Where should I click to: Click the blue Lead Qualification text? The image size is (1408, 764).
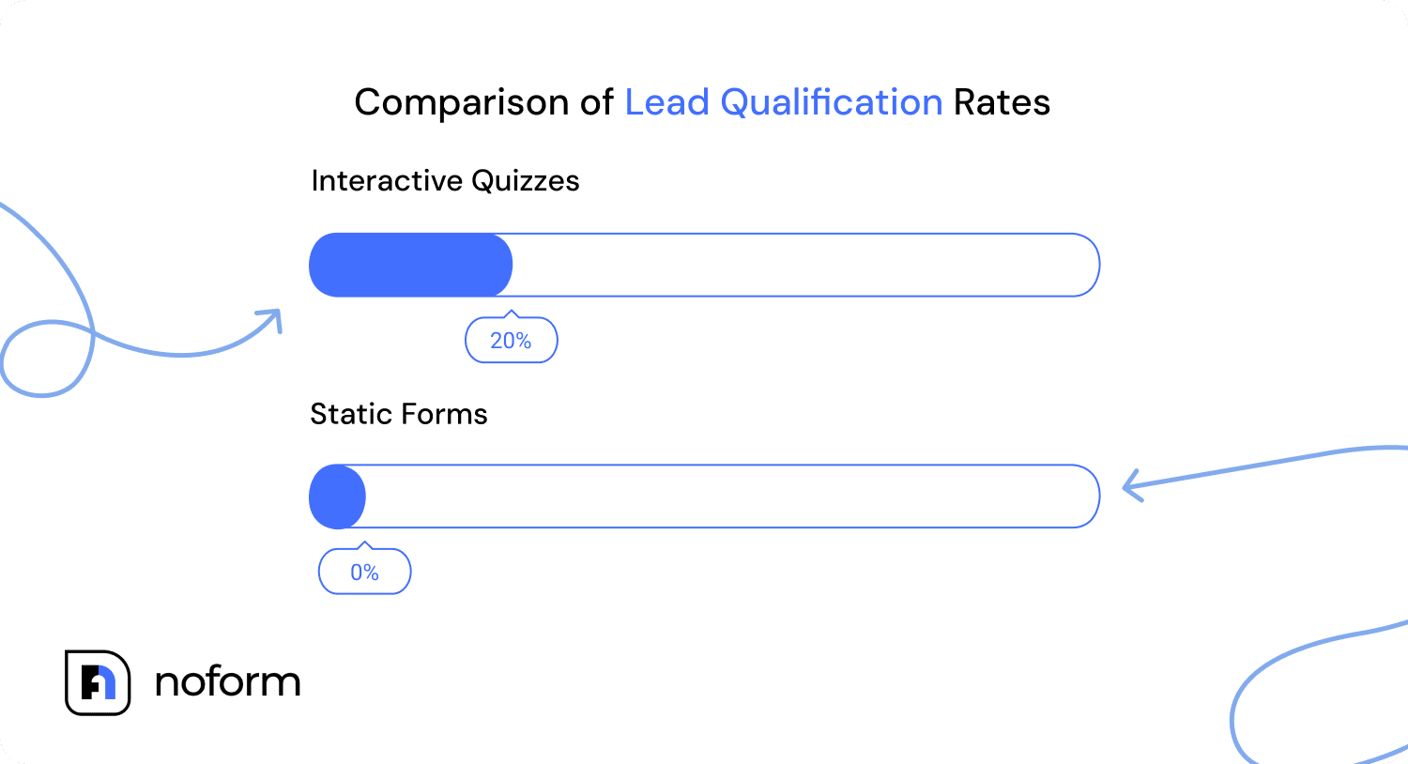[x=783, y=102]
